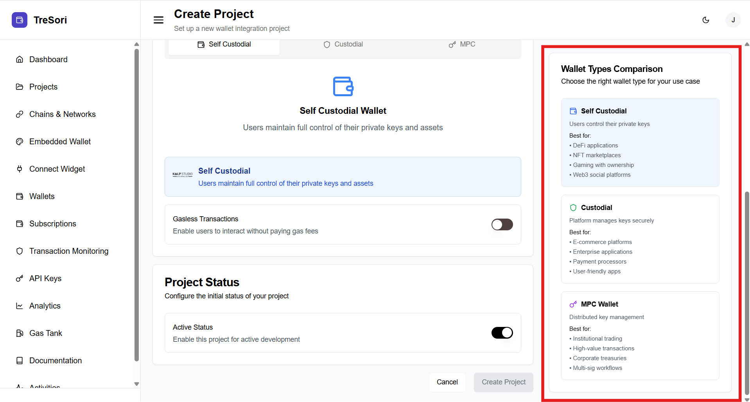The height and width of the screenshot is (402, 750).
Task: Click the TreSori logo icon
Action: pos(20,20)
